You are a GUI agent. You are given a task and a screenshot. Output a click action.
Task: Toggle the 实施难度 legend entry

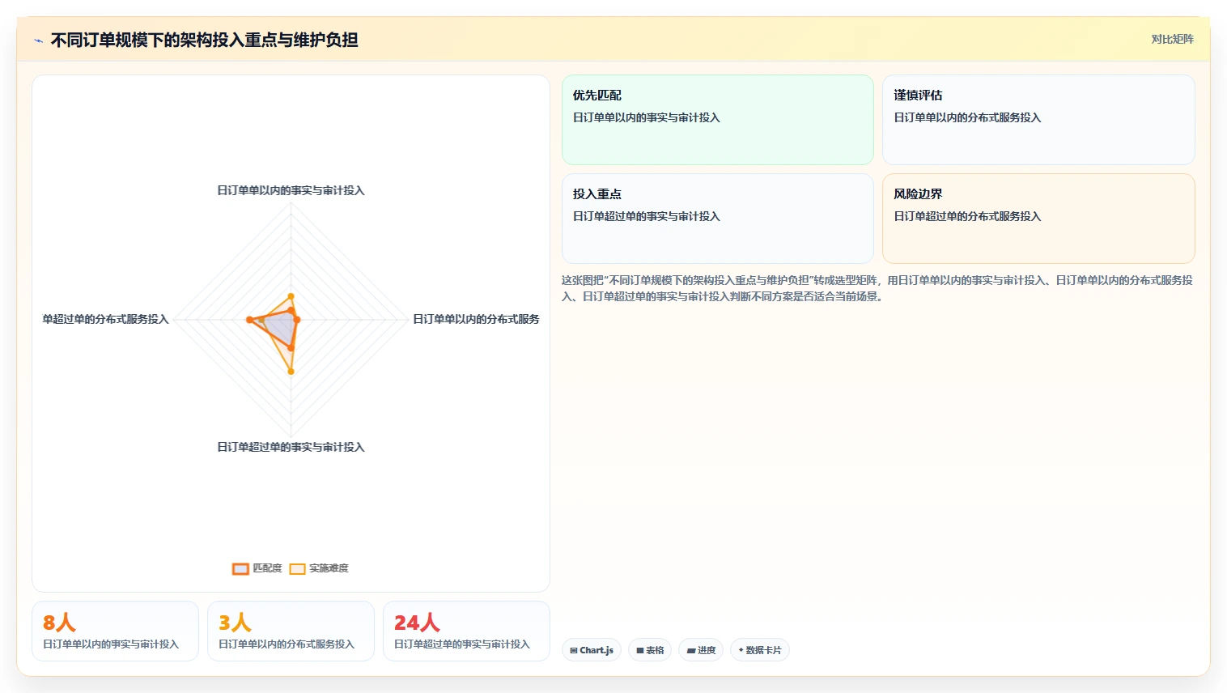[x=319, y=568]
